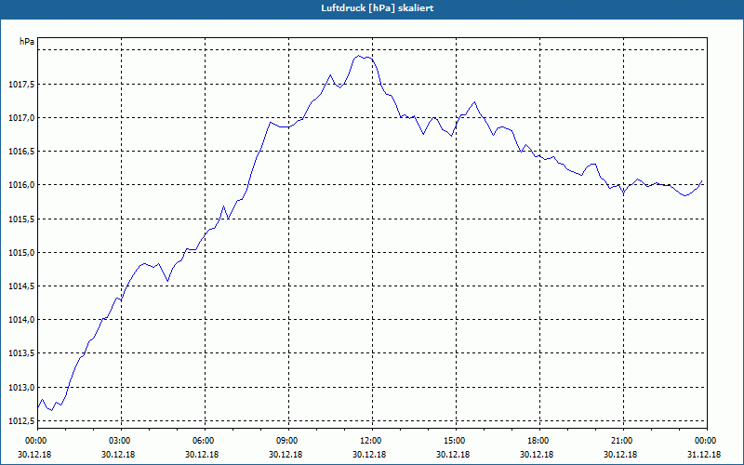Screen dimensions: 744x465
Task: Select the 1016,0 y-axis value
Action: (x=20, y=185)
